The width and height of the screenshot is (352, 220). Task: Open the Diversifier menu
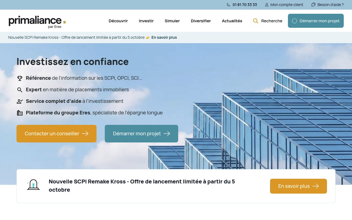pyautogui.click(x=201, y=21)
